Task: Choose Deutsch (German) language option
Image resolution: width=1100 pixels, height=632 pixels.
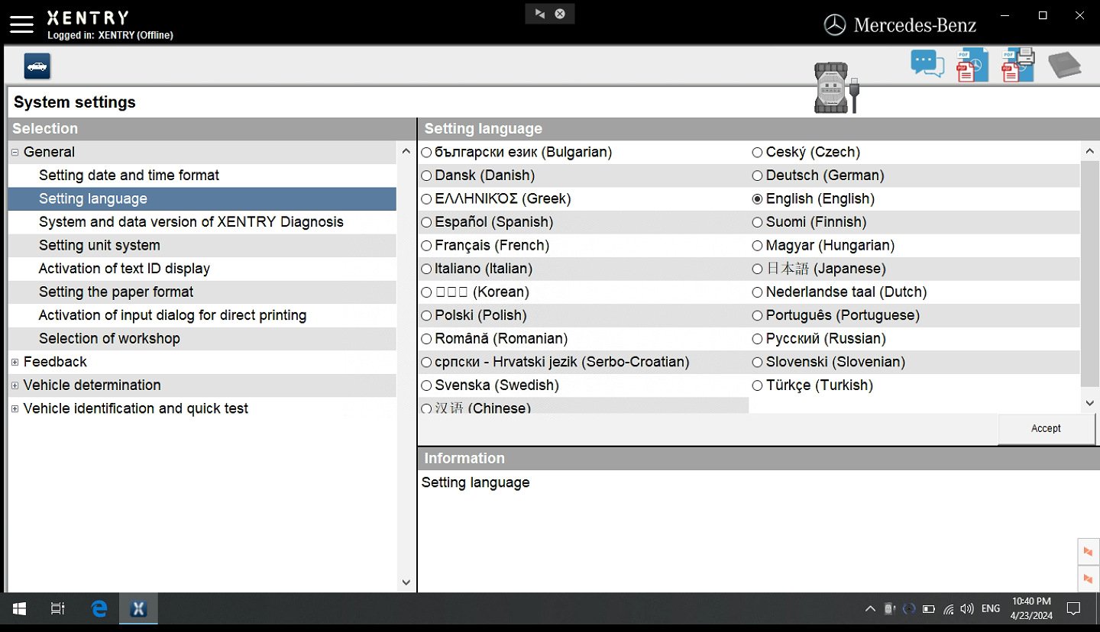Action: (x=818, y=176)
